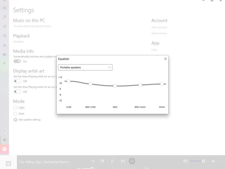Mute the volume speaker icon

click(185, 161)
